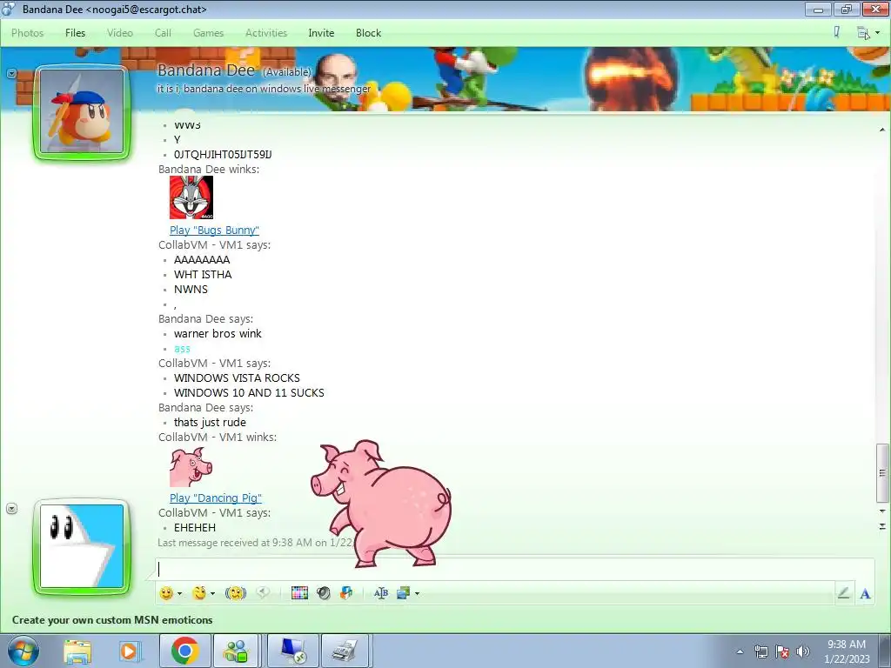Viewport: 891px width, 668px height.
Task: Click the scrollbar up arrow
Action: (x=882, y=130)
